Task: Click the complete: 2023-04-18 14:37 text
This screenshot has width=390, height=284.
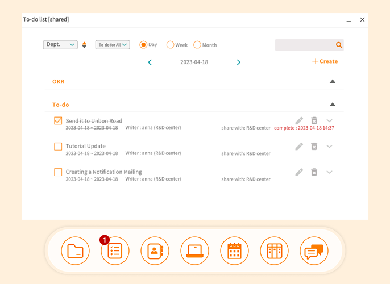Action: [x=304, y=128]
